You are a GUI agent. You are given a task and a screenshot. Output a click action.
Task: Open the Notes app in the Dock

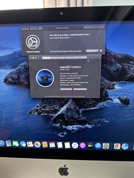coord(67,145)
